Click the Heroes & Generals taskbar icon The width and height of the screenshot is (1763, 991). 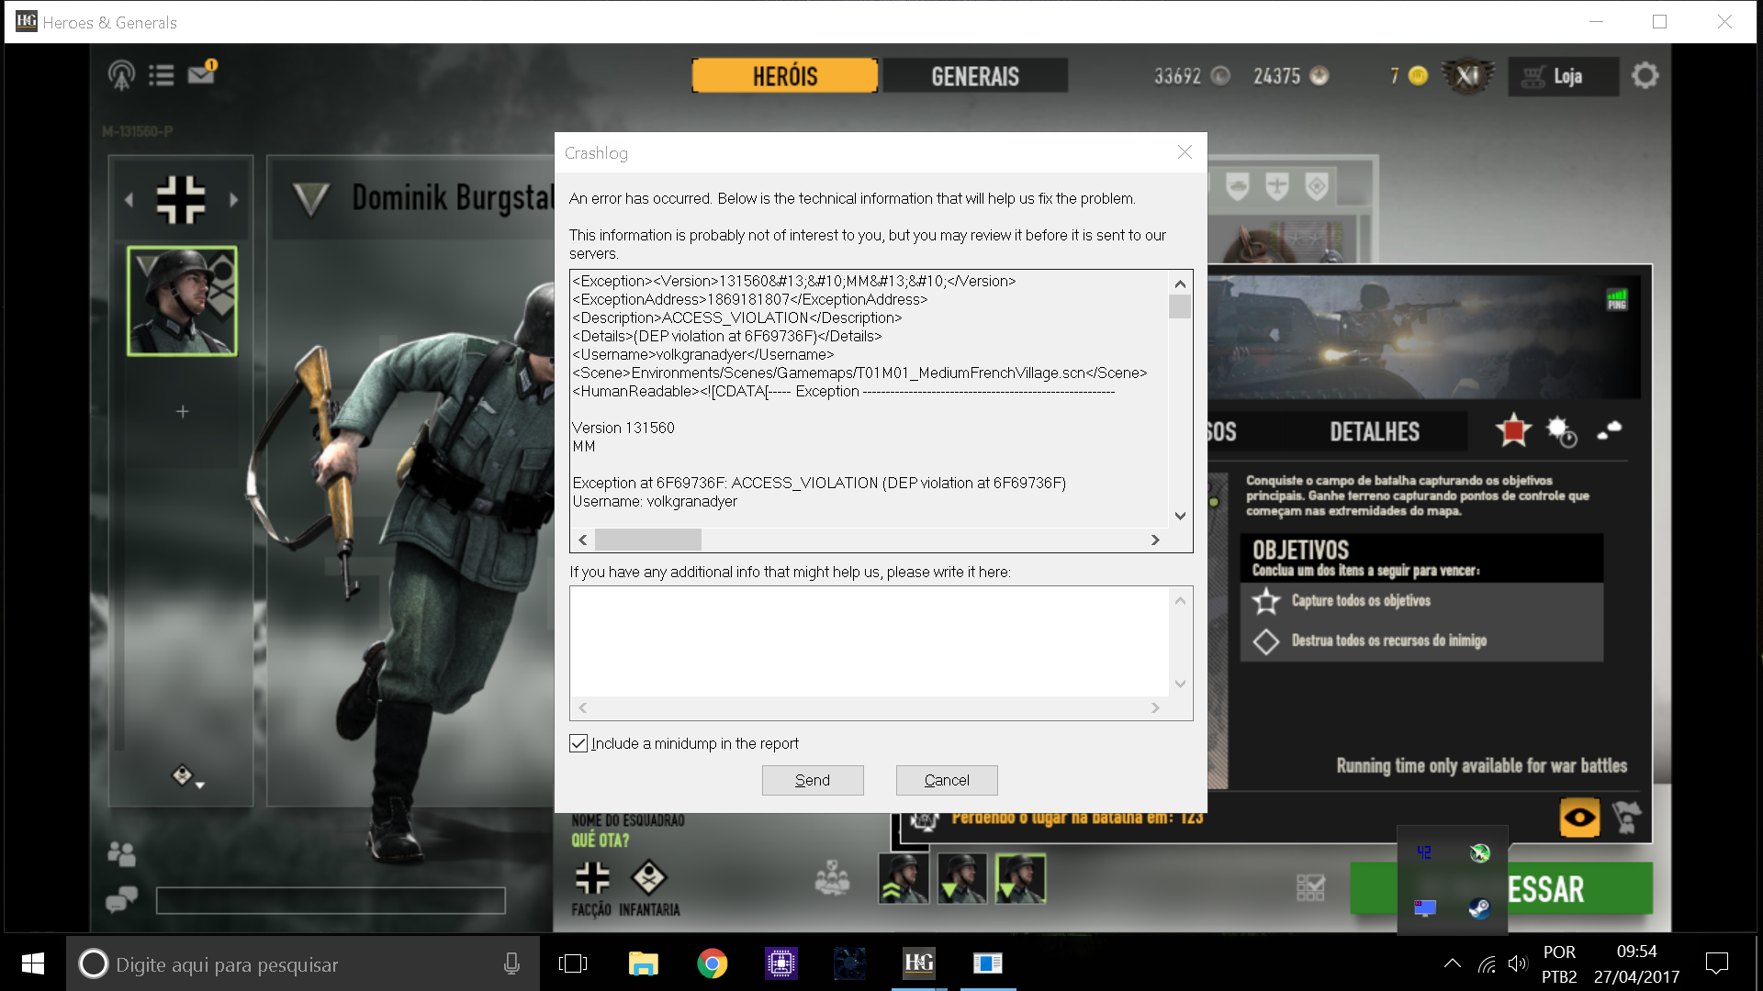coord(918,963)
